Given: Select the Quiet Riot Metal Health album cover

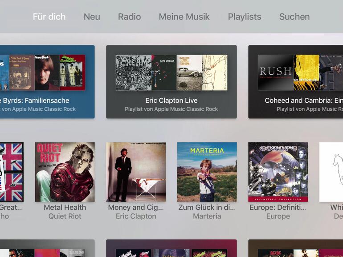Looking at the screenshot, I should point(65,172).
